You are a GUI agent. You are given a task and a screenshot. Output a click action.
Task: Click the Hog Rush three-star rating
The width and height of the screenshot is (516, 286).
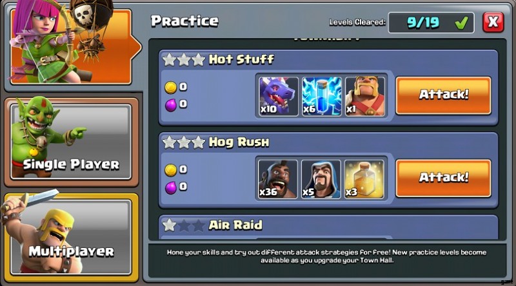pos(184,142)
